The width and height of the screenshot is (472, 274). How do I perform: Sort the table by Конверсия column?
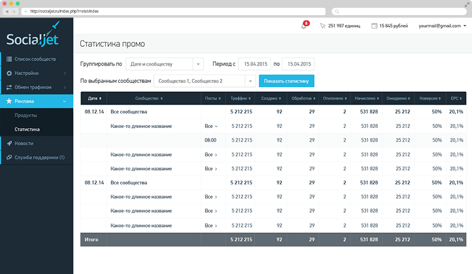429,98
